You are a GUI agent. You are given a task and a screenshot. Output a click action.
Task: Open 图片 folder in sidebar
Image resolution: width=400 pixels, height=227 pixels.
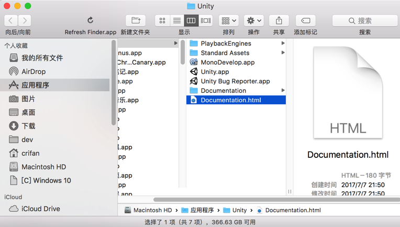click(55, 99)
